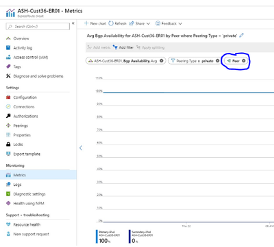Click the Properties icon
Image resolution: width=274 pixels, height=247 pixels.
pyautogui.click(x=8, y=134)
